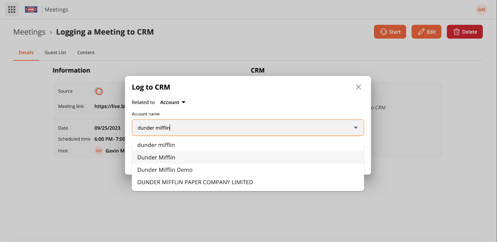Image resolution: width=497 pixels, height=242 pixels.
Task: Switch to the Content tab
Action: pyautogui.click(x=86, y=53)
